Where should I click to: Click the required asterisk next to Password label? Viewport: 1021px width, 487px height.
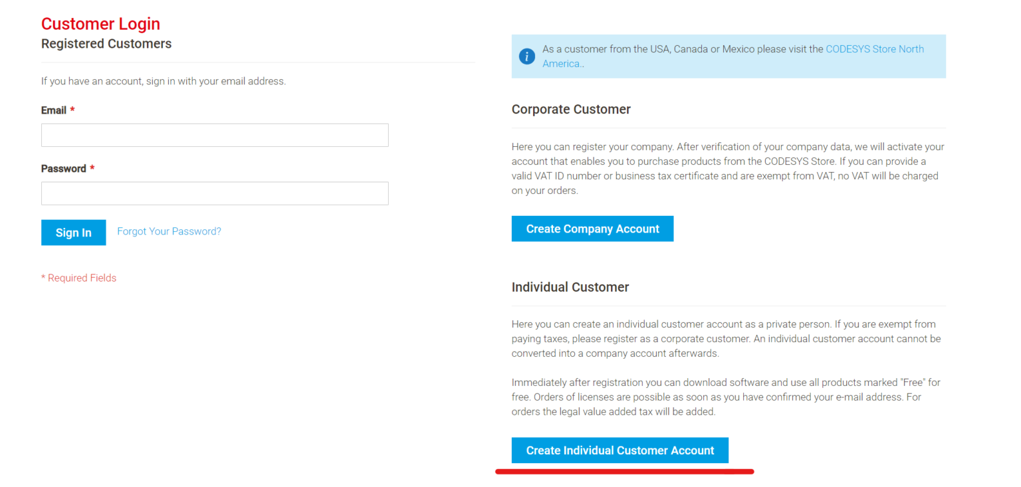[x=92, y=168]
